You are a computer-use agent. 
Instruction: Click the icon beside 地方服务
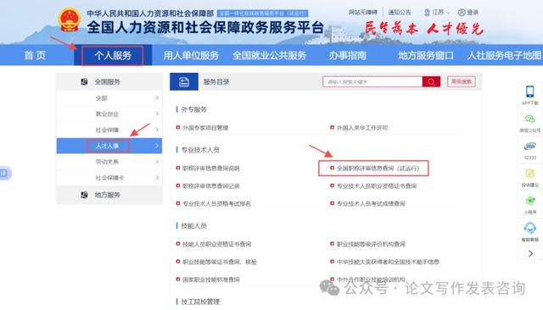click(84, 195)
